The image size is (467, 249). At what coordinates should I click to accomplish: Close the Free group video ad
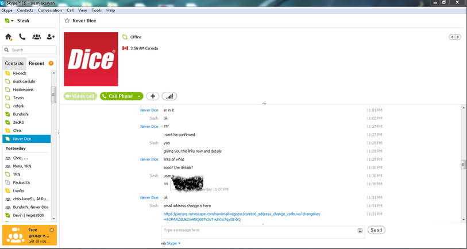[52, 229]
